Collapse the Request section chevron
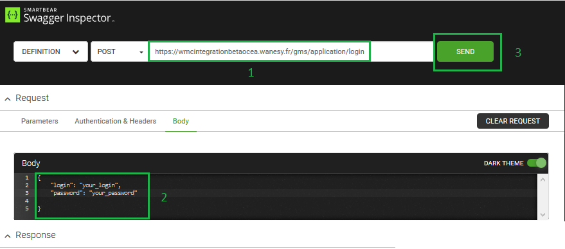The width and height of the screenshot is (565, 249). pyautogui.click(x=8, y=99)
